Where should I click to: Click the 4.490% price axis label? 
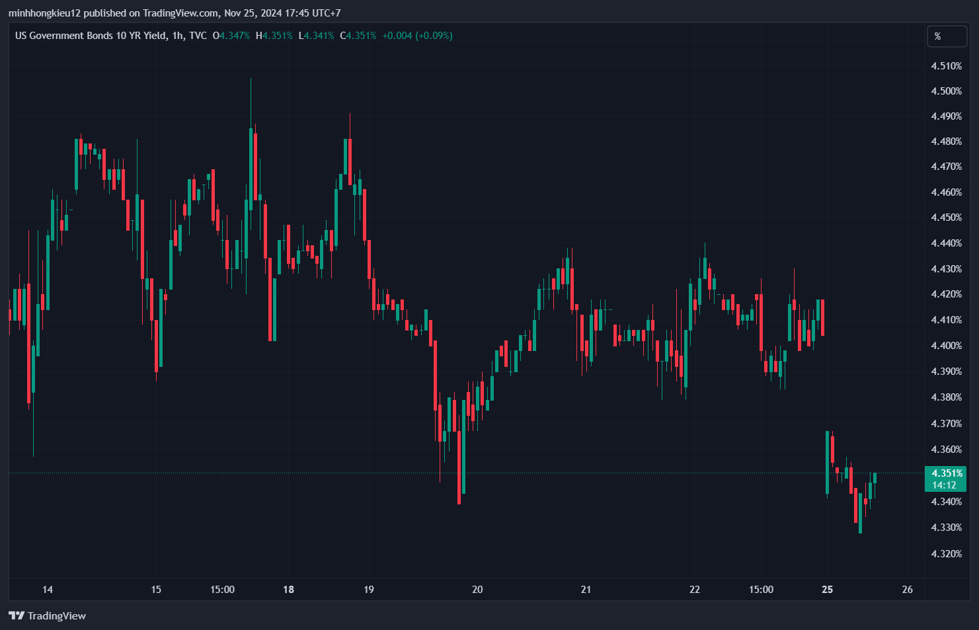click(947, 116)
